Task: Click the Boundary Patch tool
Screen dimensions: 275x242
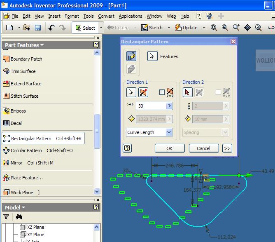Action: click(23, 59)
